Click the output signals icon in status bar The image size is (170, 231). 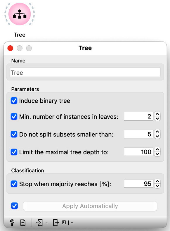56,223
